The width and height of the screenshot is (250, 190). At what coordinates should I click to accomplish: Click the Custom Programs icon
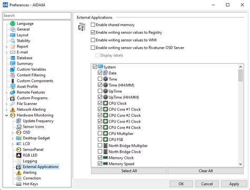(13, 98)
